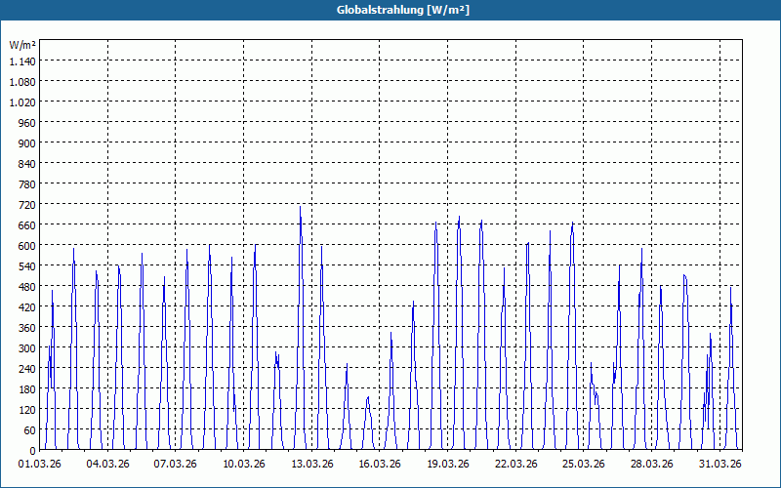Image resolution: width=781 pixels, height=488 pixels.
Task: Click the 360 Y-axis label
Action: [27, 328]
